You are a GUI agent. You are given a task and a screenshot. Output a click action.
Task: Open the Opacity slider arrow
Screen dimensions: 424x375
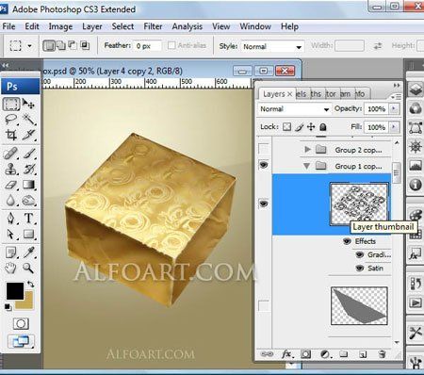coord(393,108)
